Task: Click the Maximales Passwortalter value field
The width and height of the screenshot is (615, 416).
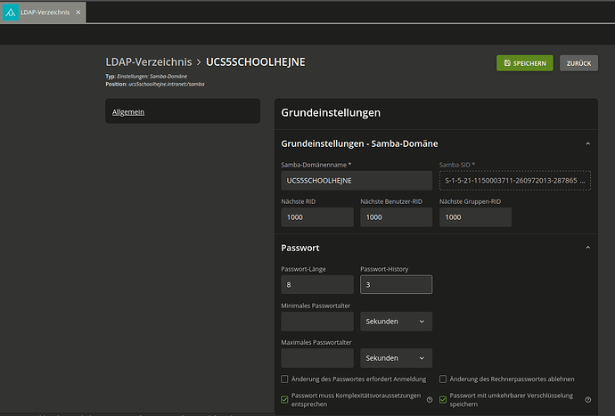Action: click(317, 358)
